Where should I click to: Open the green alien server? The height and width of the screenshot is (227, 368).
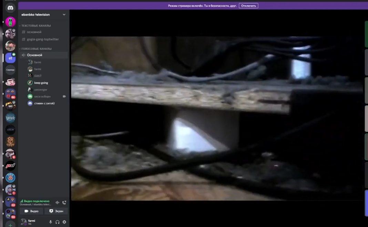(10, 22)
